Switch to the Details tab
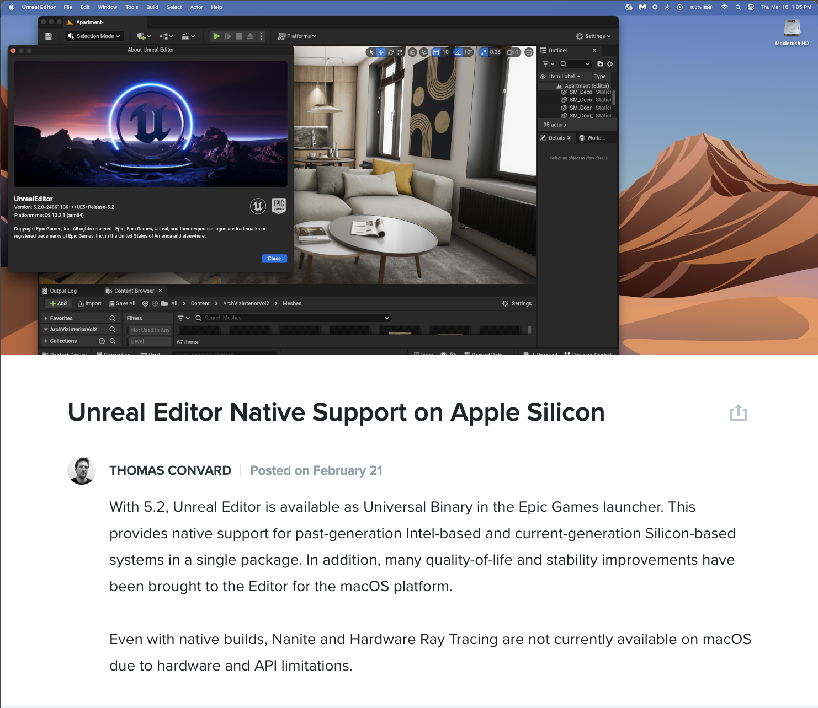 (556, 138)
